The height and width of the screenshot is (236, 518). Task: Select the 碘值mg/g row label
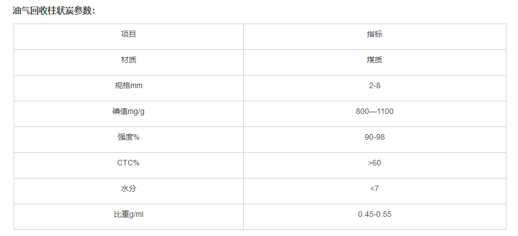click(129, 111)
